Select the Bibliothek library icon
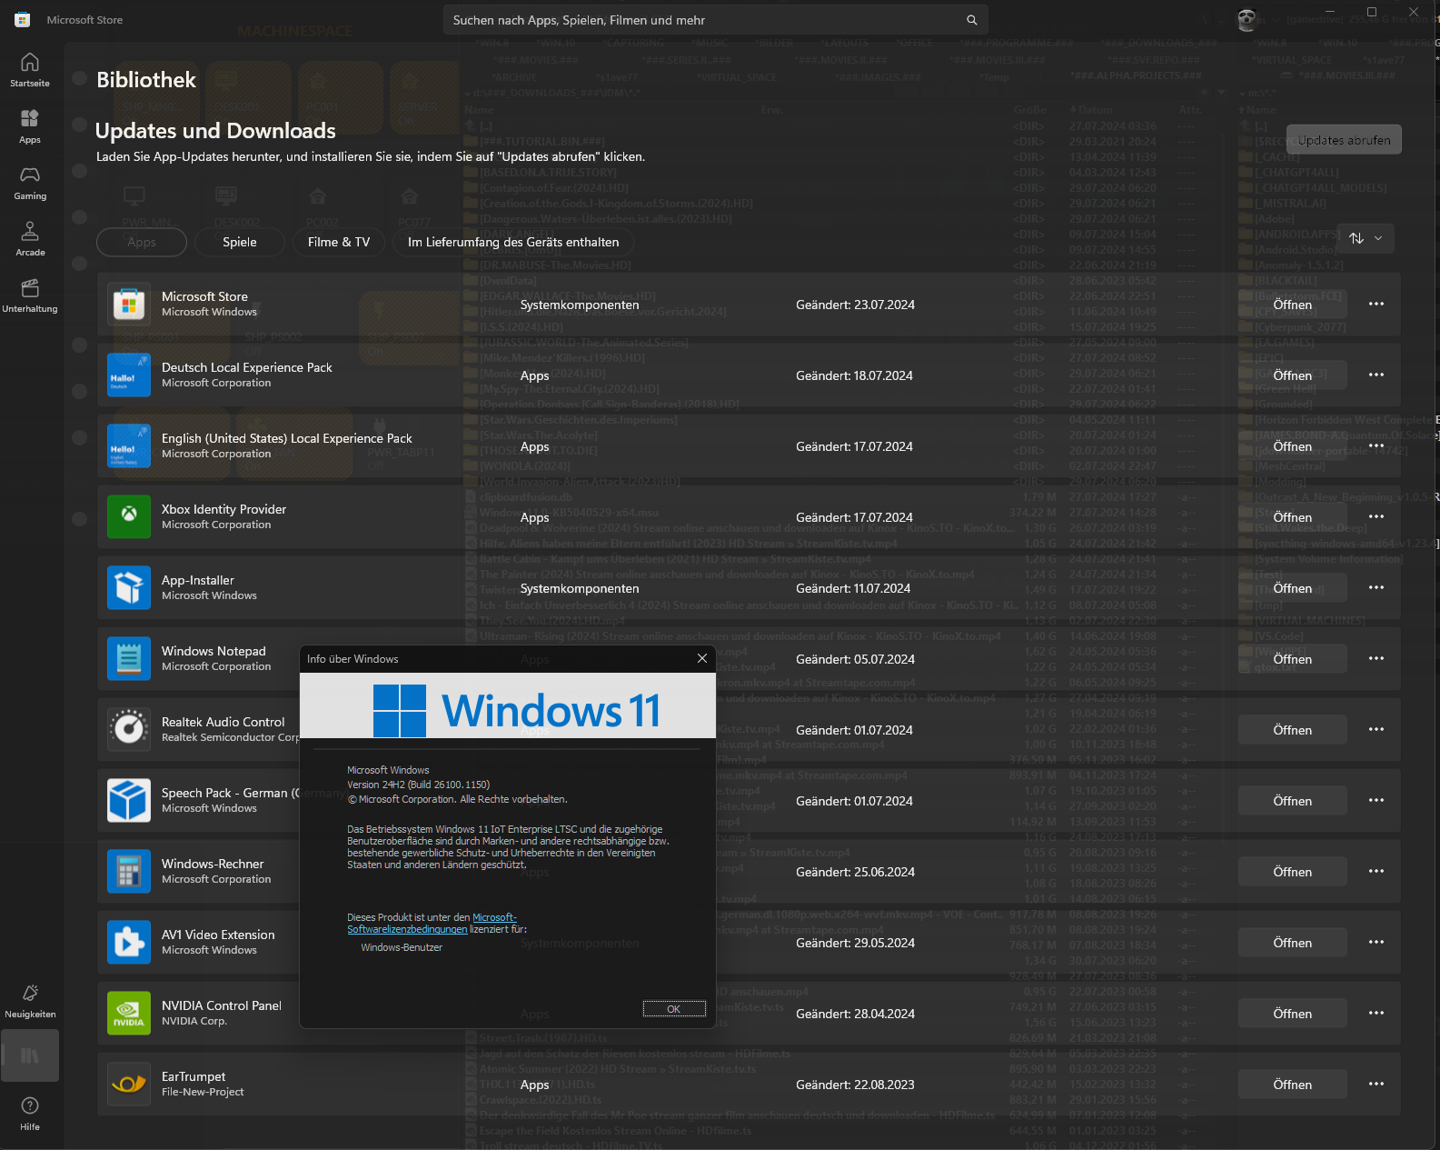Viewport: 1440px width, 1150px height. click(30, 1055)
